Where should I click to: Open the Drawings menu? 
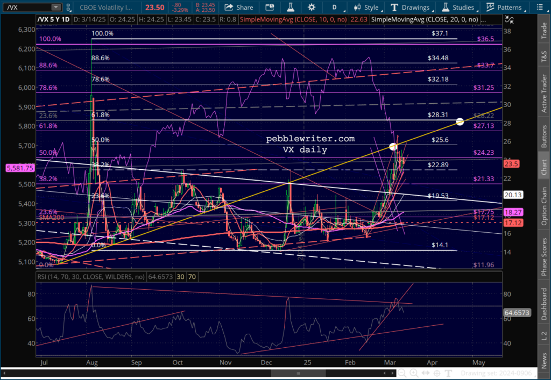pyautogui.click(x=411, y=8)
